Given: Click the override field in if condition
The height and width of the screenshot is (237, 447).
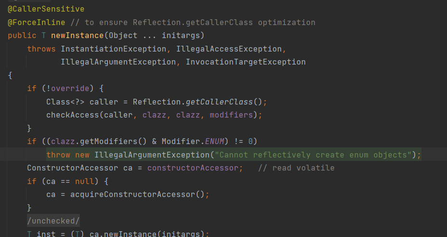Looking at the screenshot, I should click(70, 88).
